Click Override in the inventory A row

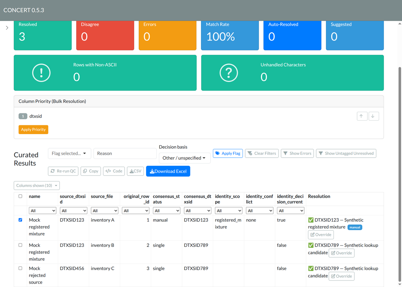point(321,235)
